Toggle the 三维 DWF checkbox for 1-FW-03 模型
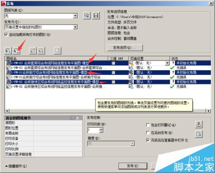Viewport: 215px width, 173px height. tap(114, 63)
